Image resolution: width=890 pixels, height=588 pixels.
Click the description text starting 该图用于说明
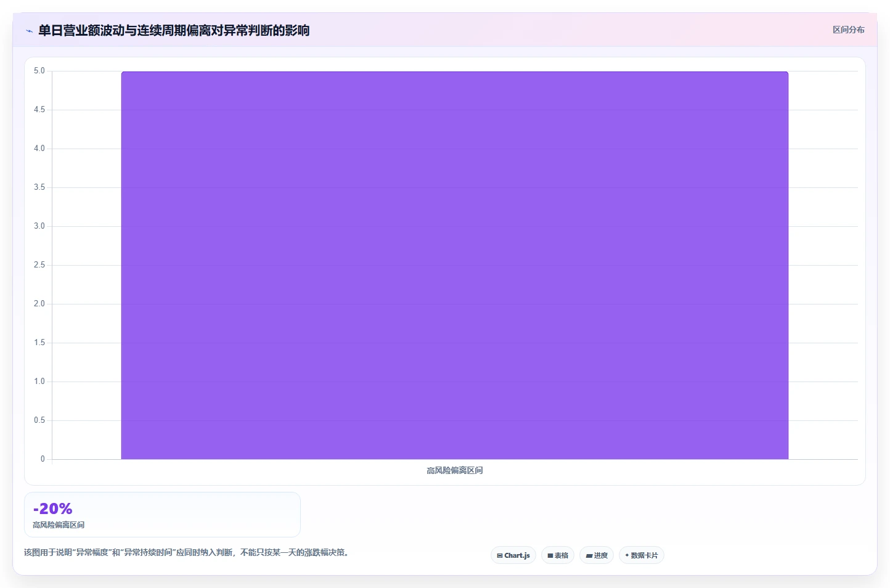click(188, 552)
